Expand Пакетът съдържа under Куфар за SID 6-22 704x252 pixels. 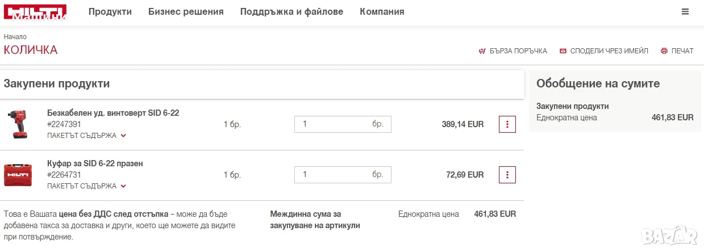[x=86, y=186]
